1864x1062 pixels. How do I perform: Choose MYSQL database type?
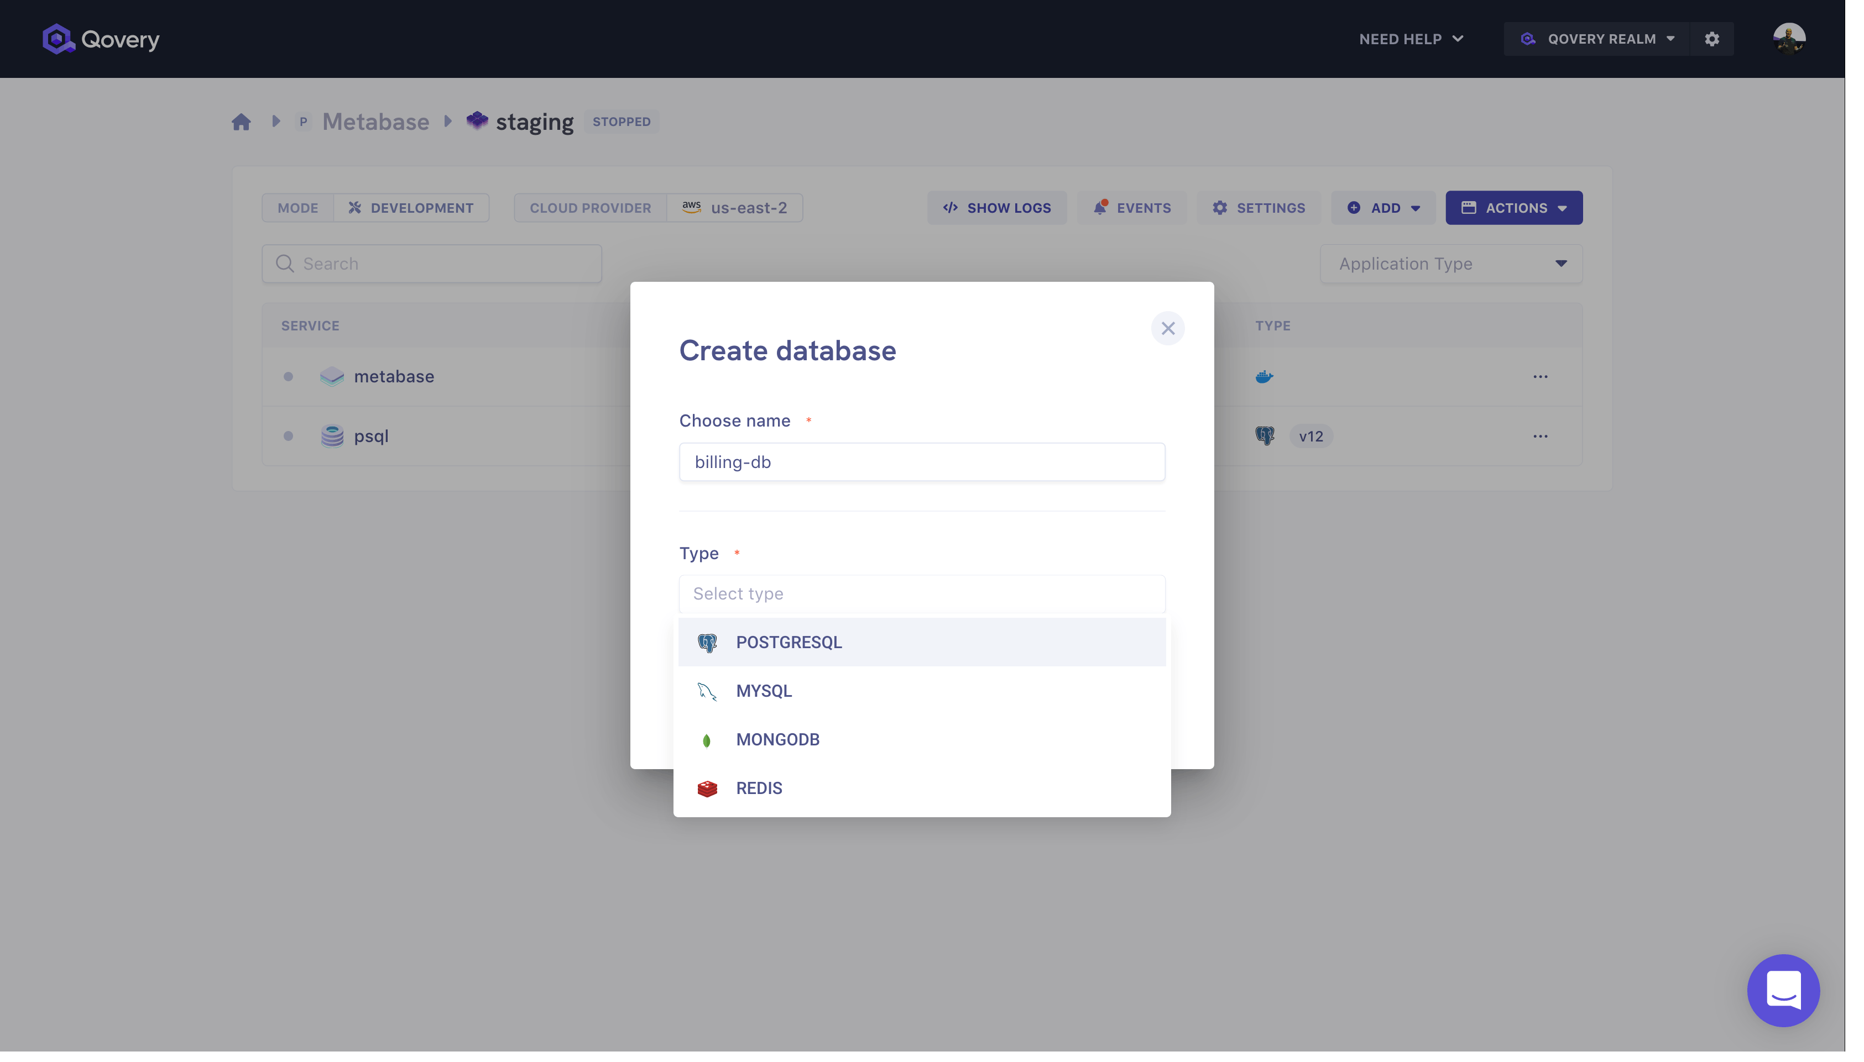pos(922,691)
